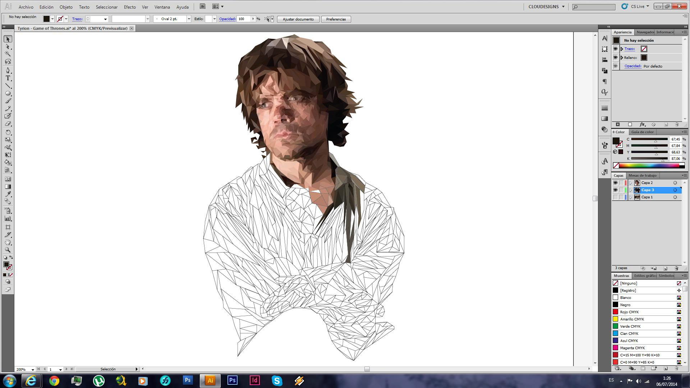Select the Hand tool
The image size is (690, 388).
coord(8,242)
